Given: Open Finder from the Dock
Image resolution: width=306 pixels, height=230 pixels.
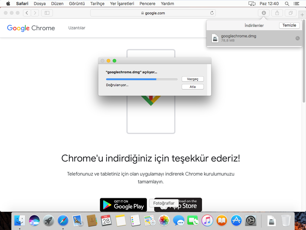Looking at the screenshot, I should [x=20, y=221].
